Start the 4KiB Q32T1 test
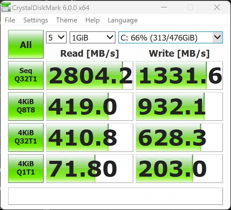 point(26,138)
